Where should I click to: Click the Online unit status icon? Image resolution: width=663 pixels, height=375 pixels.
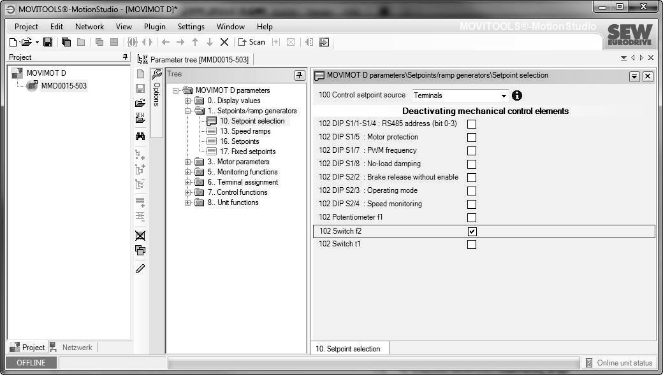coord(589,363)
